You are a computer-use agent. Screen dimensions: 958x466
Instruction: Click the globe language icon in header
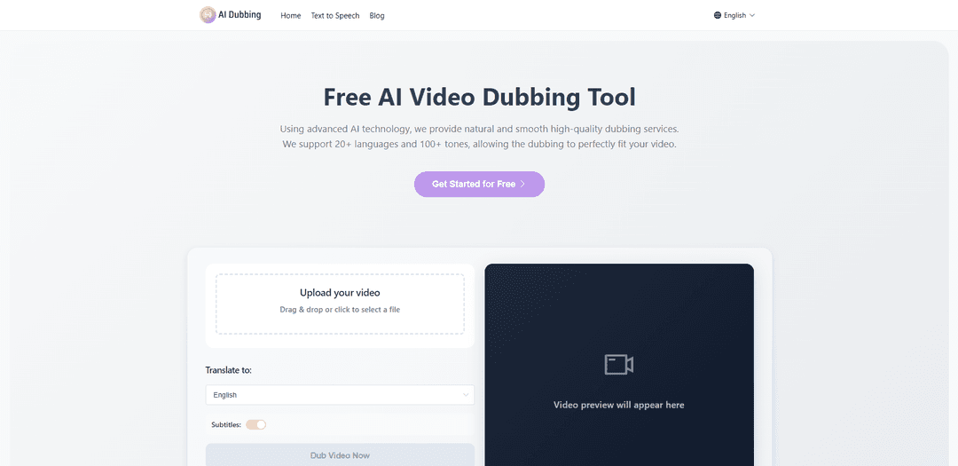coord(718,15)
